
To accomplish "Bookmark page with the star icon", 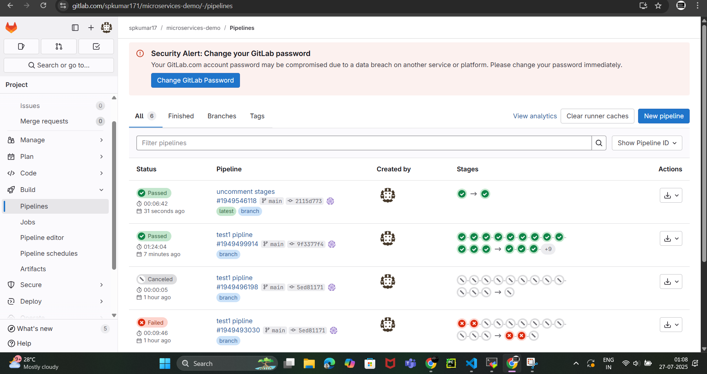I will [658, 6].
